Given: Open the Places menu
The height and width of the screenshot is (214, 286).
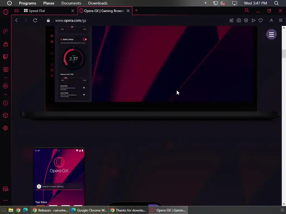Looking at the screenshot, I should tap(49, 3).
